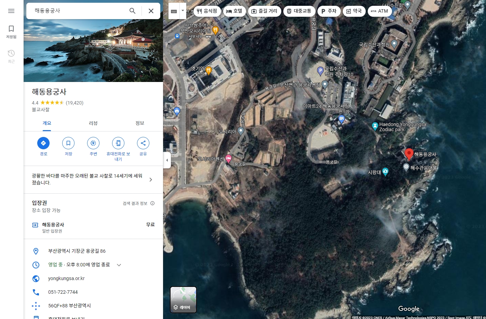Click the 오시리아펜션 lodging marker
This screenshot has height=319, width=486.
[228, 158]
